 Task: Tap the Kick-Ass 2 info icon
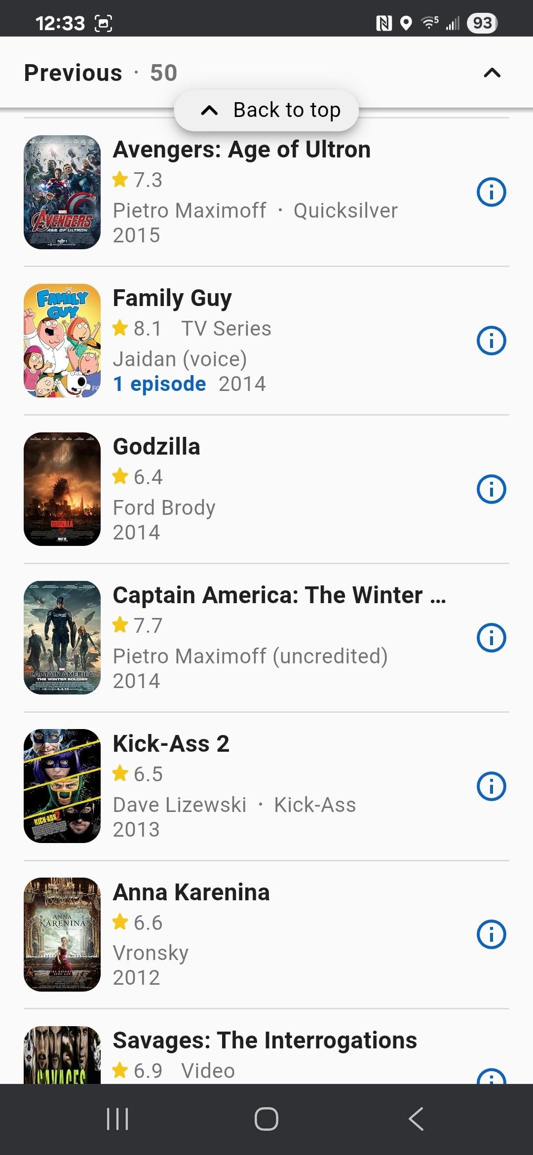(x=491, y=786)
